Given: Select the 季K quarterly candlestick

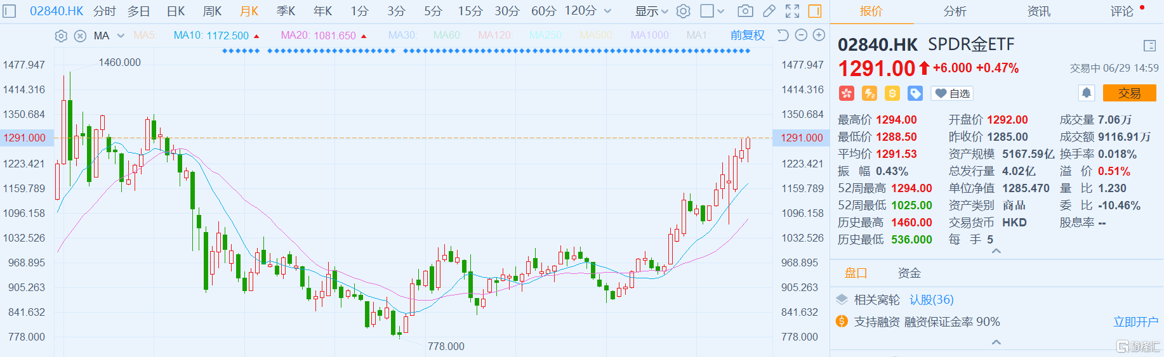Looking at the screenshot, I should (286, 11).
